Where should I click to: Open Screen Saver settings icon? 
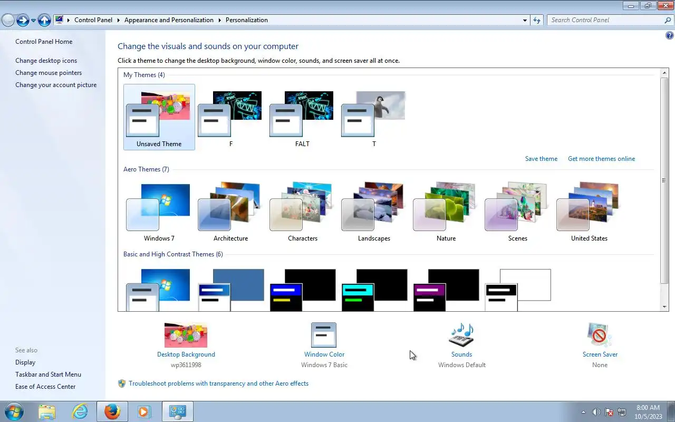[600, 335]
